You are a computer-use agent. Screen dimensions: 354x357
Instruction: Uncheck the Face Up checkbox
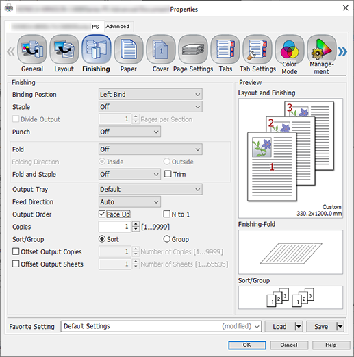coord(102,214)
